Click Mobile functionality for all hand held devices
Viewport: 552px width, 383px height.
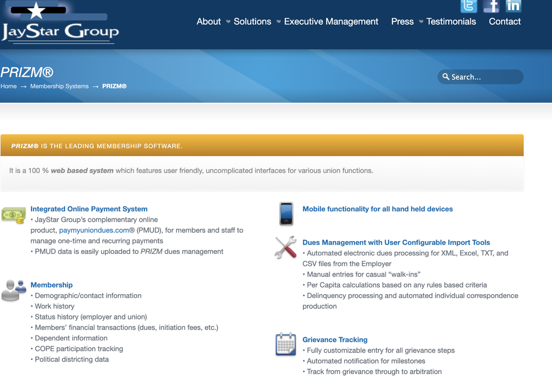click(x=378, y=209)
